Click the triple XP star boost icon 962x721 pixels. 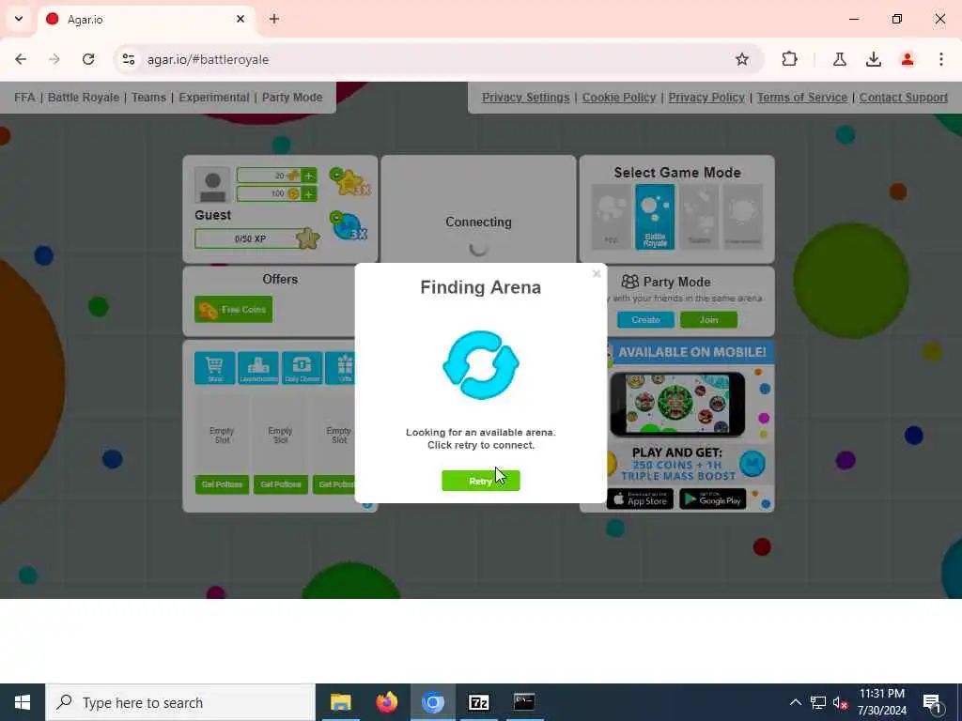(x=349, y=182)
